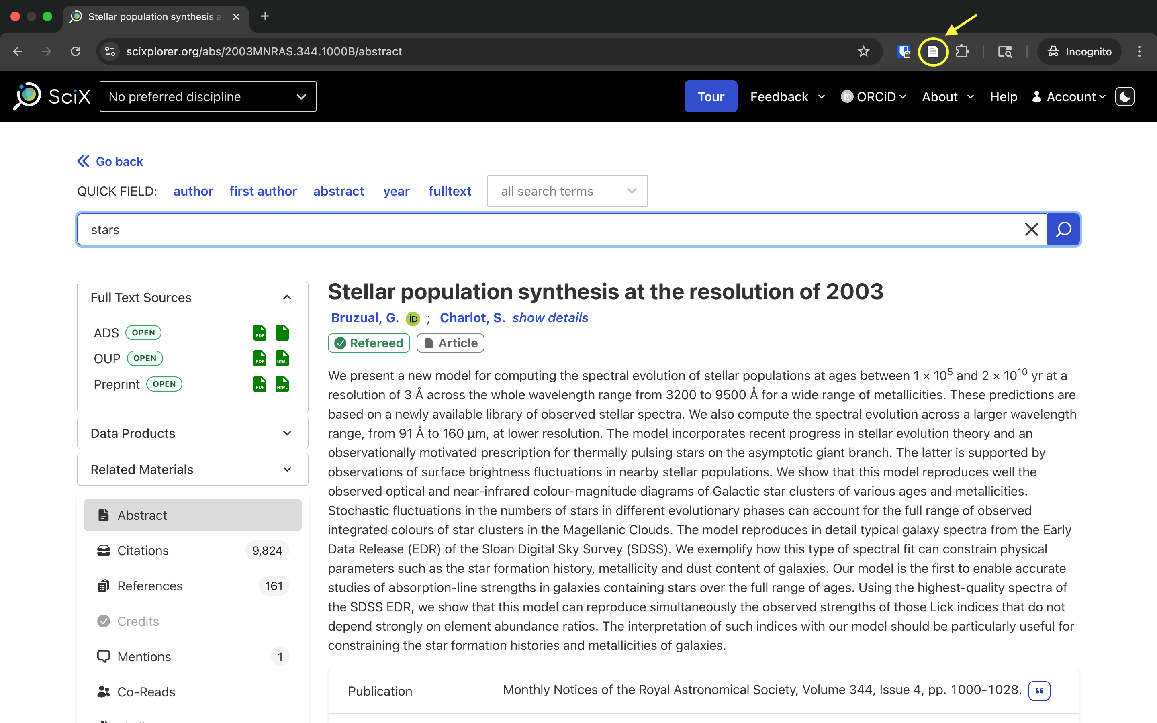View site information icon in address bar

(x=110, y=51)
